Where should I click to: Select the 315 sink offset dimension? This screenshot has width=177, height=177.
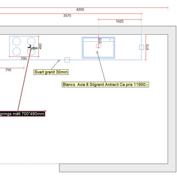pyautogui.click(x=100, y=41)
